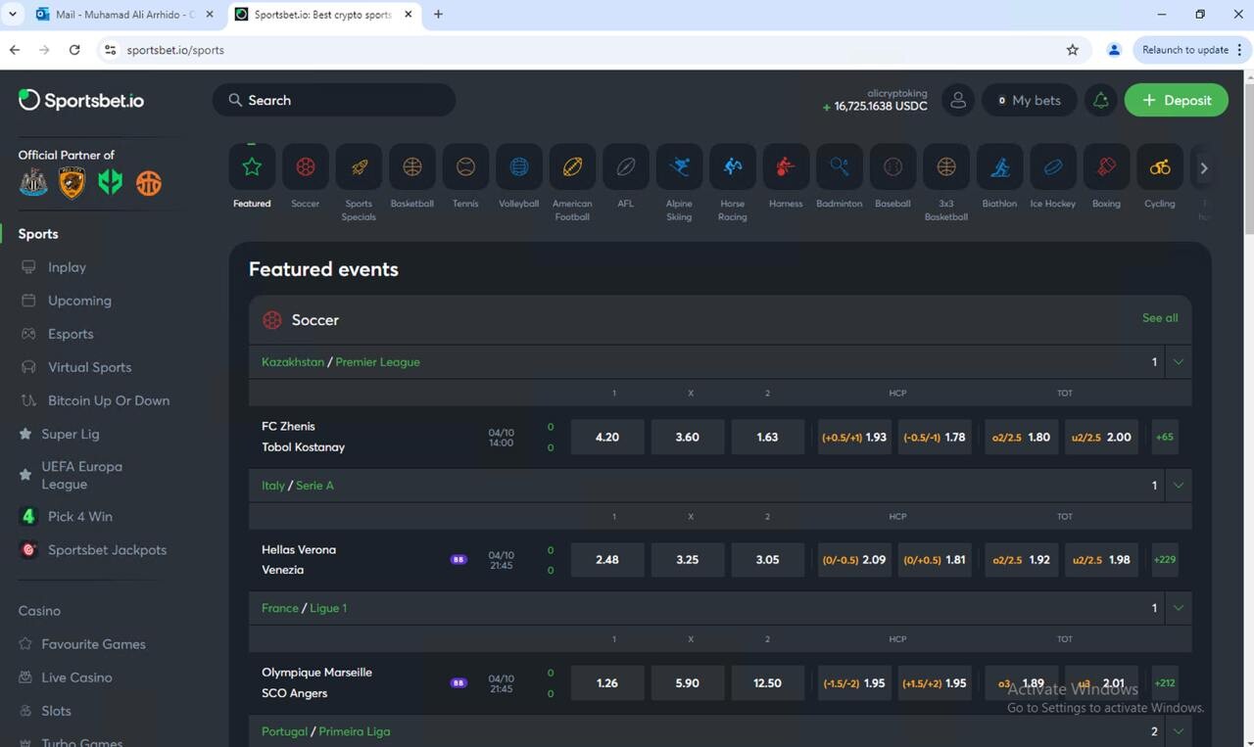Select the Harness racing icon

pos(786,167)
